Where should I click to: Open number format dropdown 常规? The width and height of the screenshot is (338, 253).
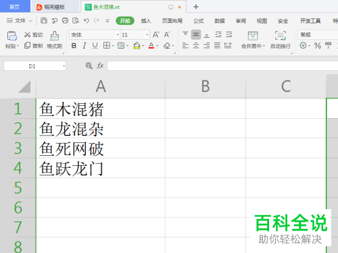[318, 34]
